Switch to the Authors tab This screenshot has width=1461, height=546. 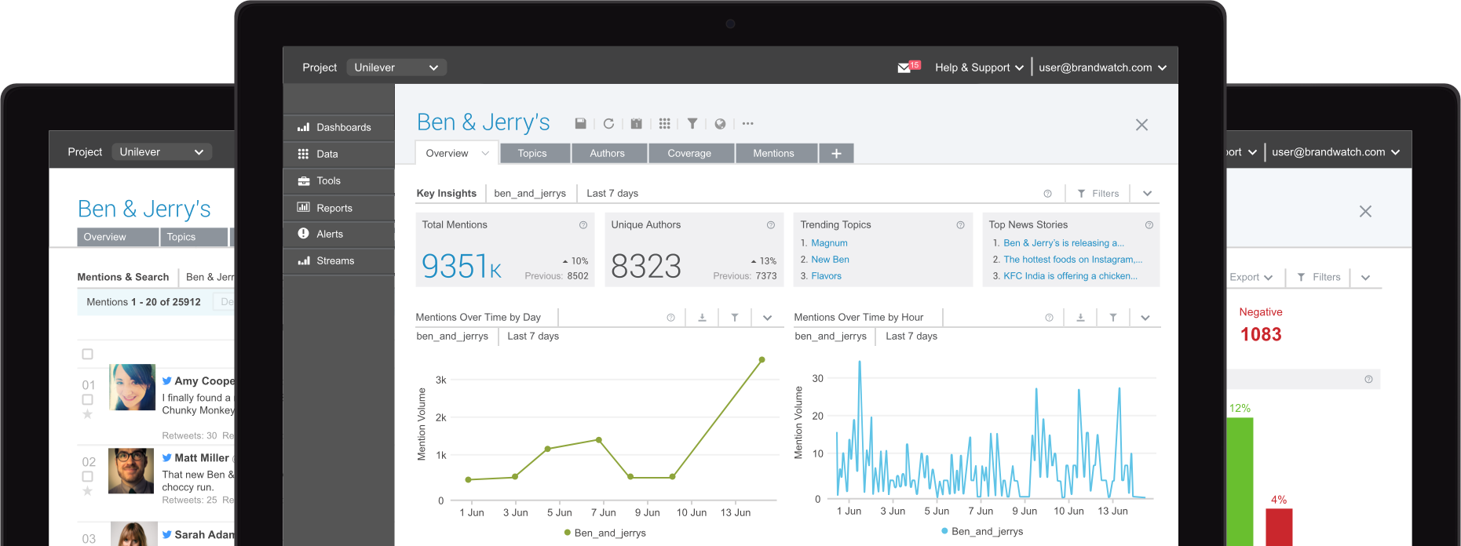(x=607, y=154)
